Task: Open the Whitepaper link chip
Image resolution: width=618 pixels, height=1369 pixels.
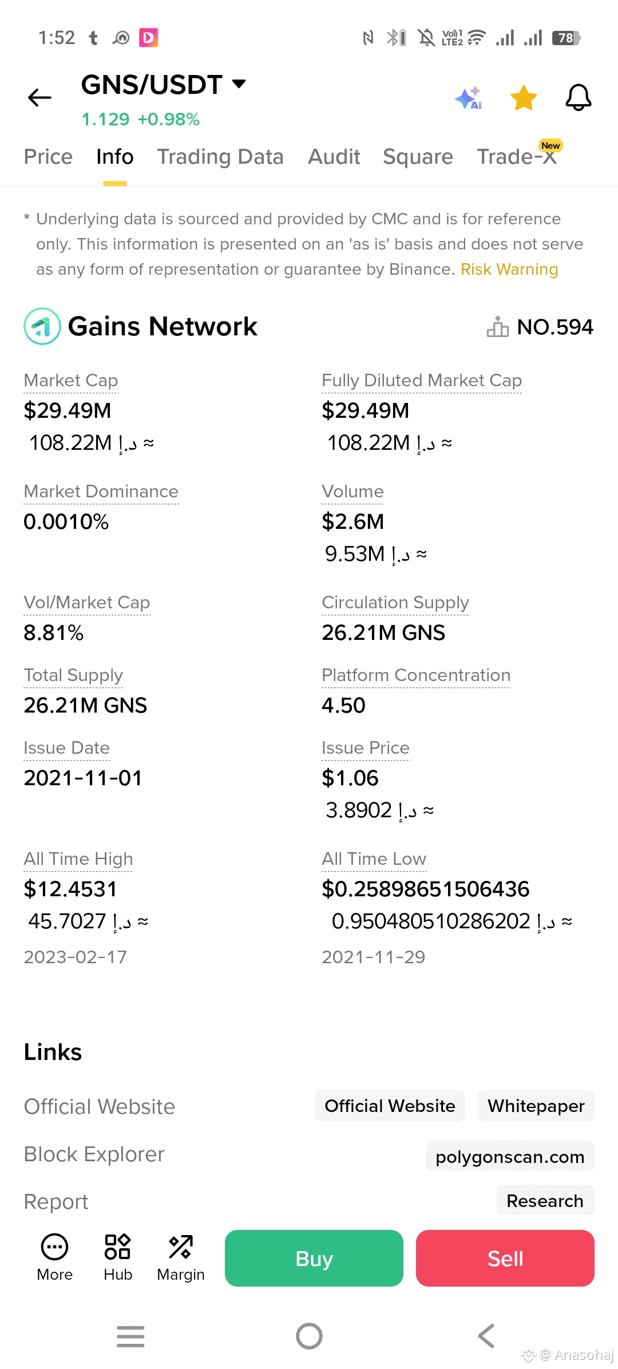Action: 536,1106
